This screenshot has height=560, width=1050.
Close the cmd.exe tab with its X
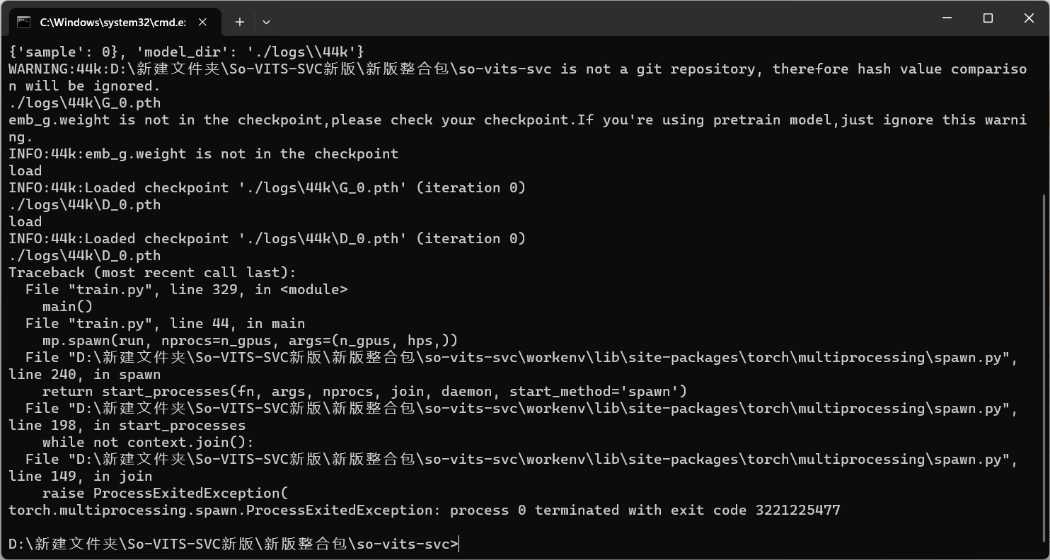click(202, 22)
